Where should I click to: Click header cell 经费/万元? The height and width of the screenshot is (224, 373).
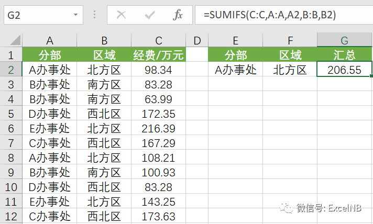pyautogui.click(x=158, y=54)
